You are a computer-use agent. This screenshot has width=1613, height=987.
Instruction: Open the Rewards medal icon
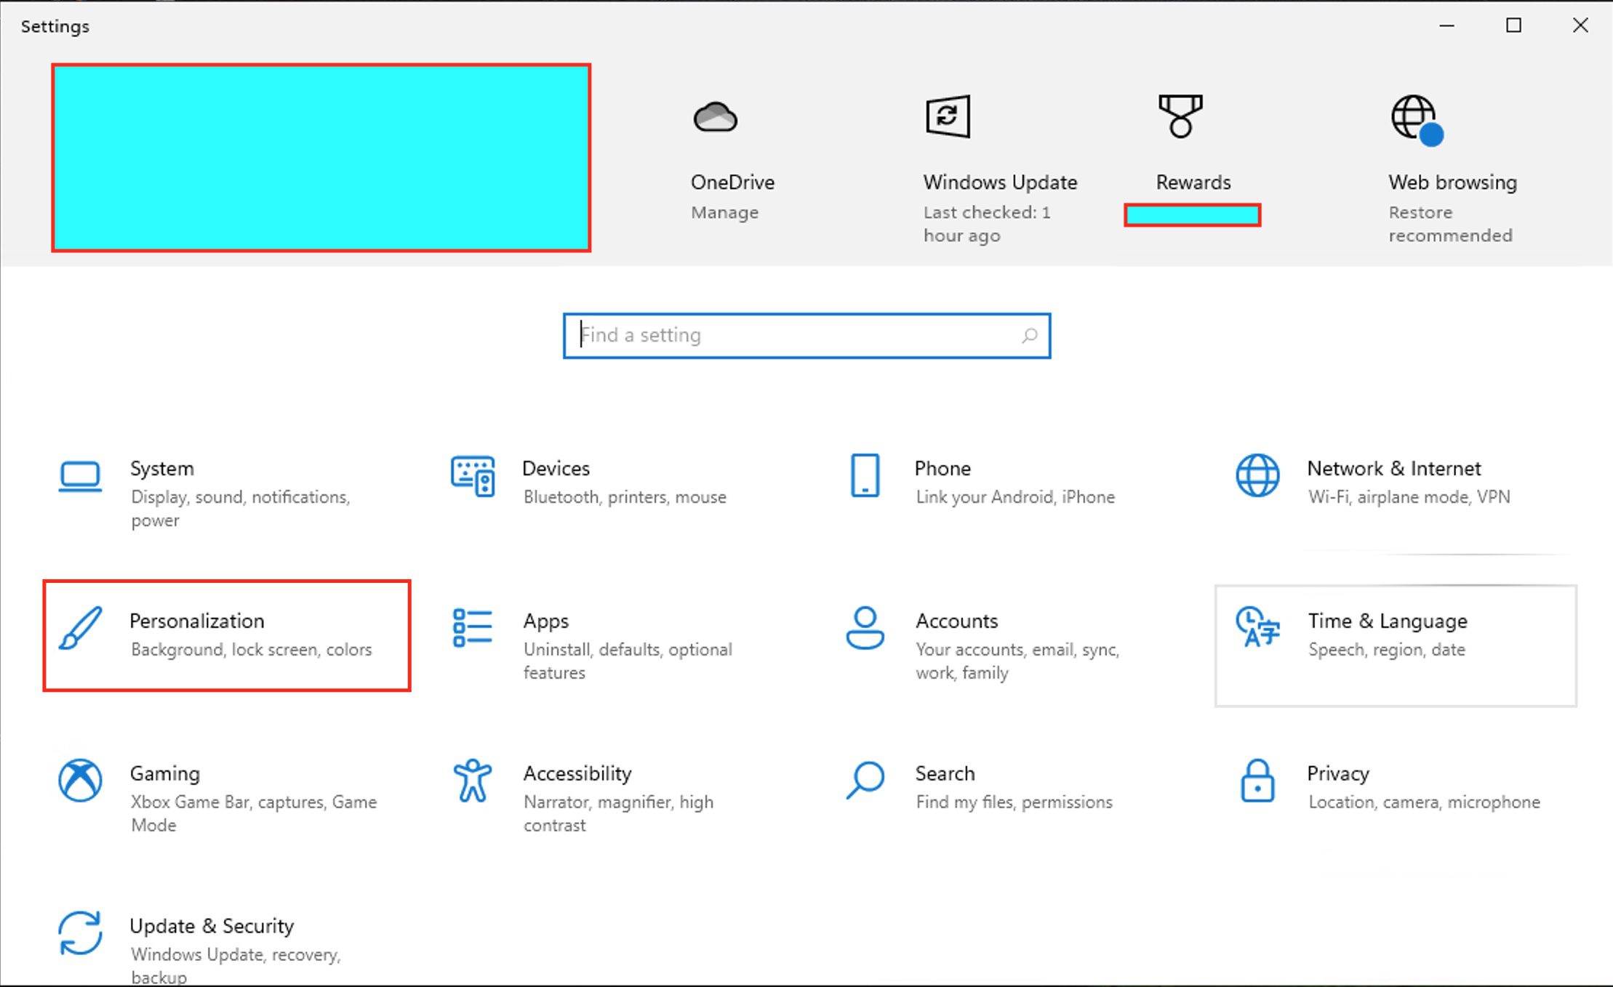click(x=1180, y=116)
